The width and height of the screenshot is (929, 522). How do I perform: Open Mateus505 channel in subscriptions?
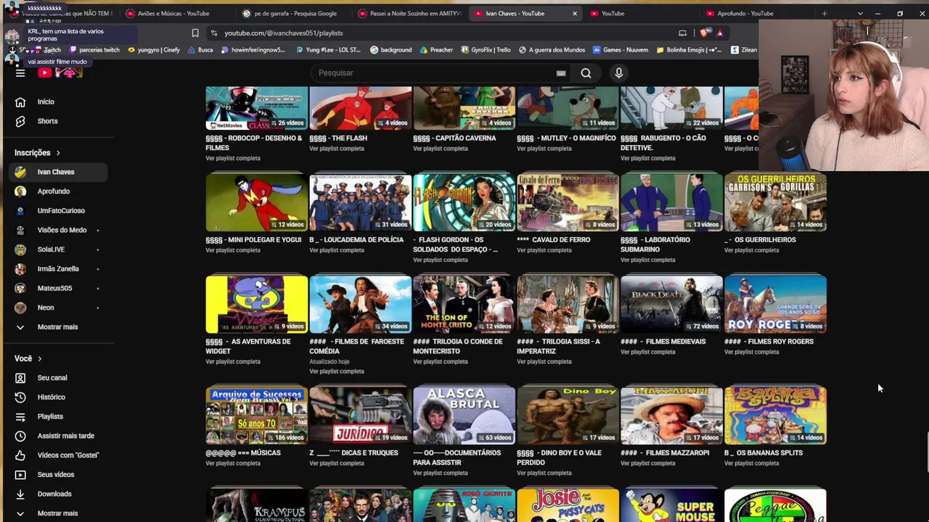(55, 288)
